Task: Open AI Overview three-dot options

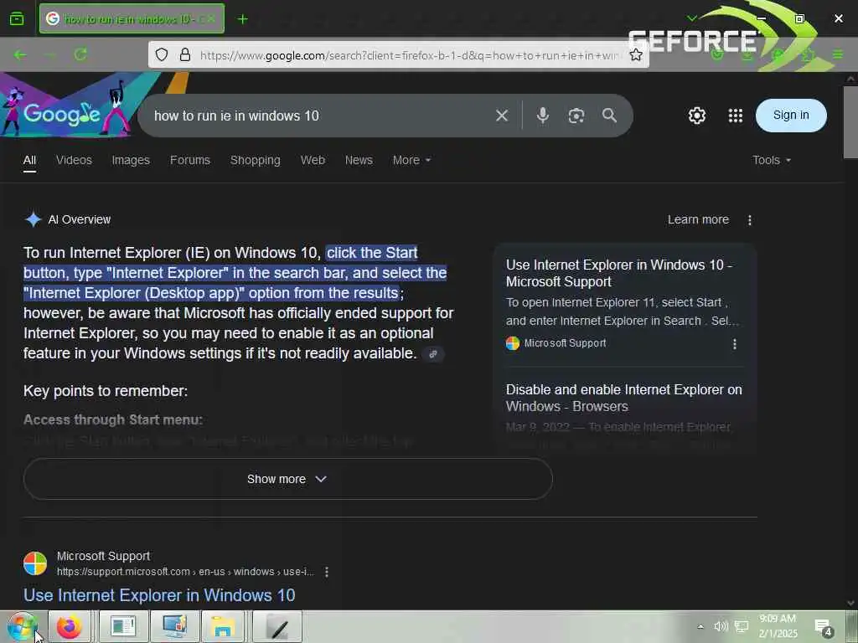Action: 750,220
